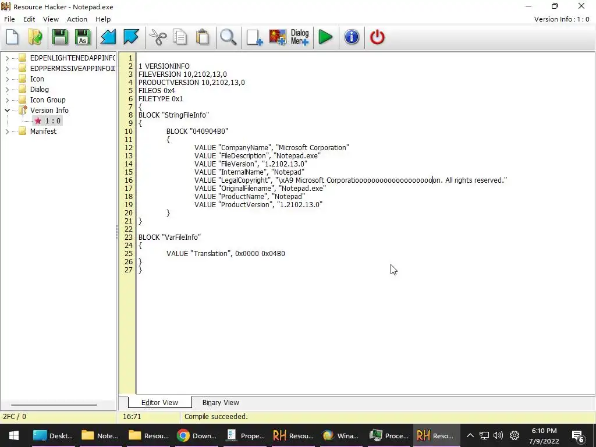The height and width of the screenshot is (447, 596).
Task: Select the Icon Group tree folder
Action: [x=48, y=100]
